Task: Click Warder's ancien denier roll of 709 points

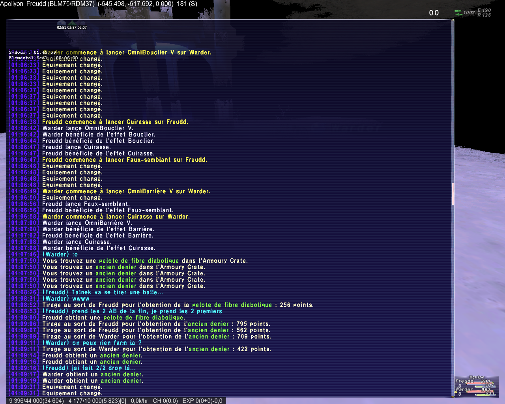Action: [x=157, y=337]
